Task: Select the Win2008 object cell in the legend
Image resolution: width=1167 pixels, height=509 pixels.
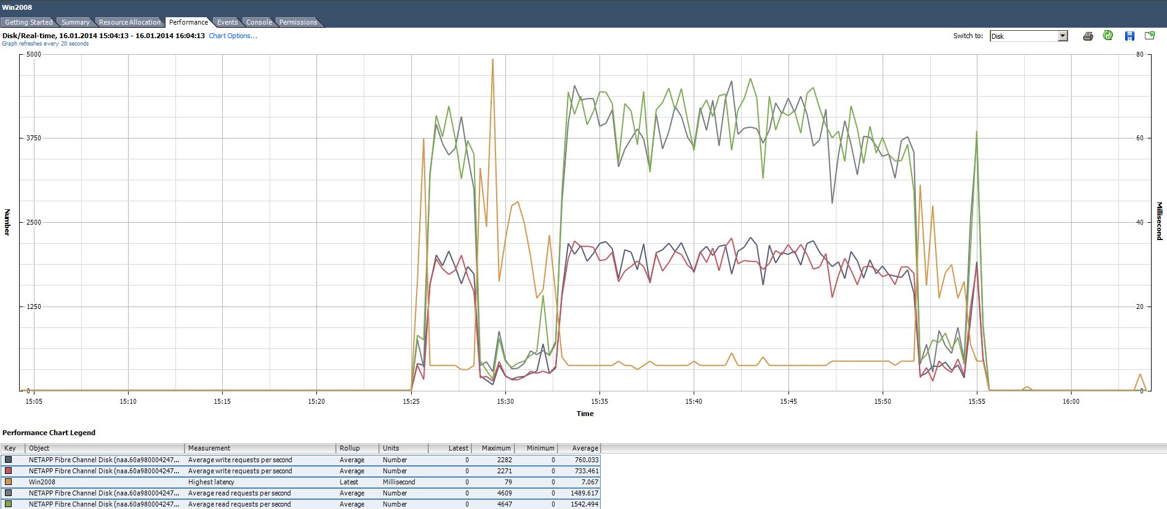Action: pyautogui.click(x=42, y=482)
